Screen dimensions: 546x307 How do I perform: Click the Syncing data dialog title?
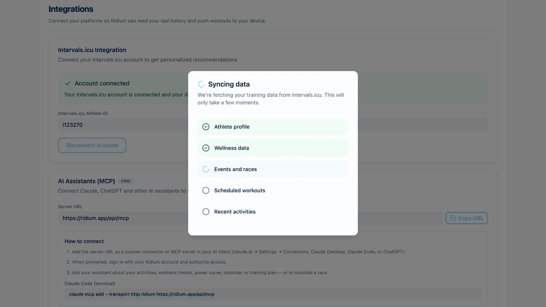coord(229,84)
